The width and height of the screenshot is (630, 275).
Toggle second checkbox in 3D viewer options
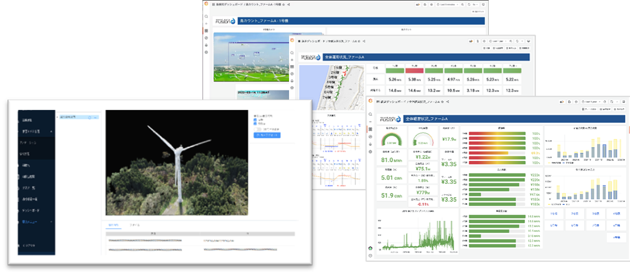[256, 124]
